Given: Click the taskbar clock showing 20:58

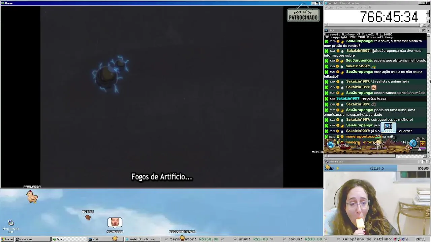Looking at the screenshot, I should [x=421, y=239].
